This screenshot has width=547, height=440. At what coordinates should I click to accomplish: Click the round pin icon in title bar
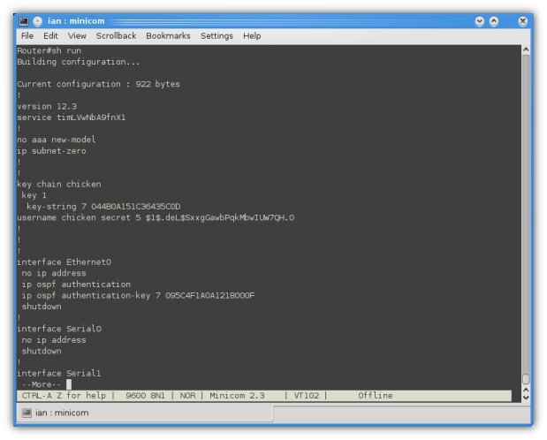tap(38, 21)
